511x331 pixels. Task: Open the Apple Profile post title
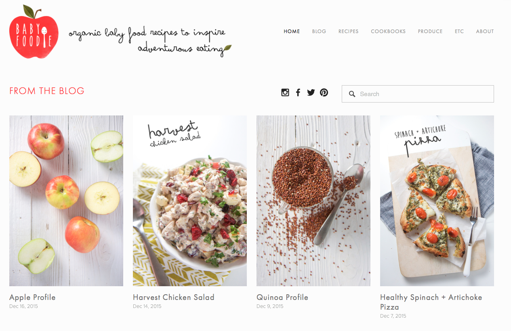point(32,297)
